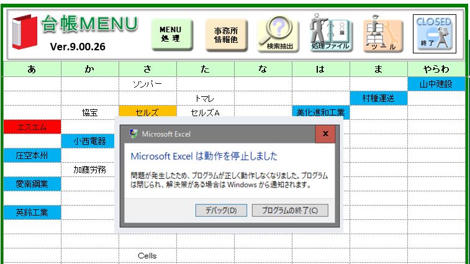
Task: Click the Ver.9.00.26 version label
Action: (x=78, y=47)
